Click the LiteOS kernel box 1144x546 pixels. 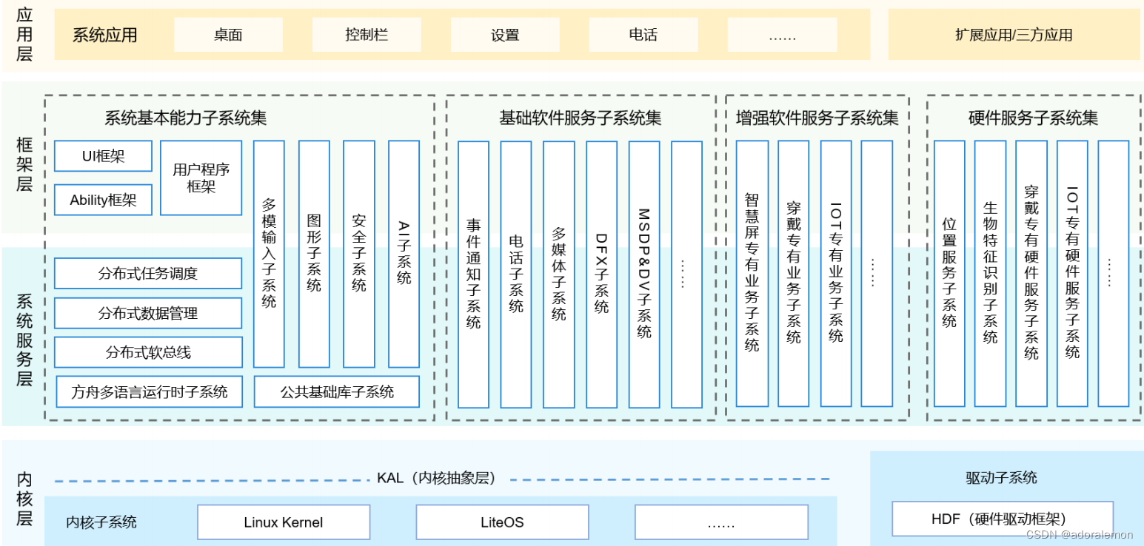[502, 522]
